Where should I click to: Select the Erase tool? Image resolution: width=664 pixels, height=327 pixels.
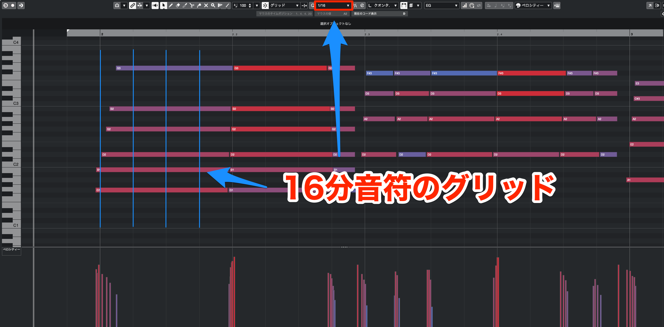178,5
